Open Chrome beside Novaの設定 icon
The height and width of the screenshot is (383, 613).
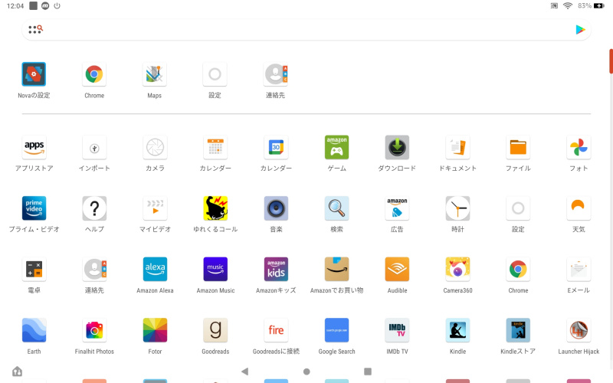94,74
